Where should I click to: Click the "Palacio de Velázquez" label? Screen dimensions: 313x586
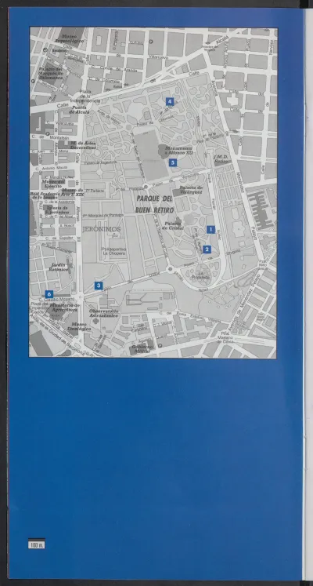(x=191, y=190)
